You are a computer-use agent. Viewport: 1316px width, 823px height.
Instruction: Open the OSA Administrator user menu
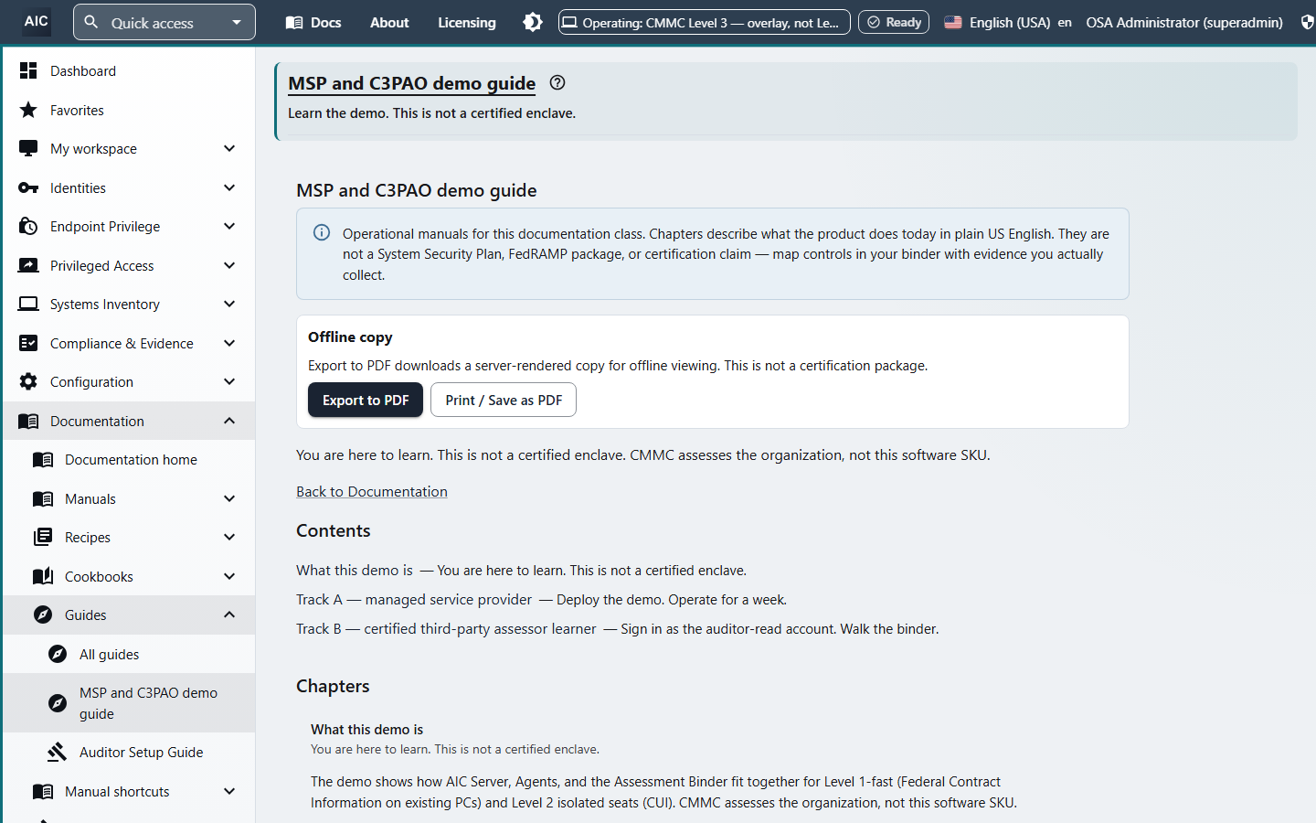tap(1184, 22)
